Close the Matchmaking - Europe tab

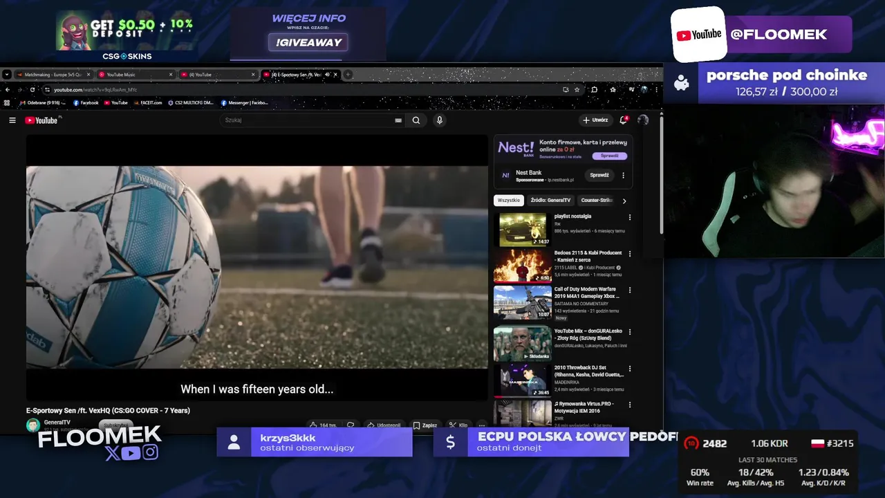click(x=88, y=75)
